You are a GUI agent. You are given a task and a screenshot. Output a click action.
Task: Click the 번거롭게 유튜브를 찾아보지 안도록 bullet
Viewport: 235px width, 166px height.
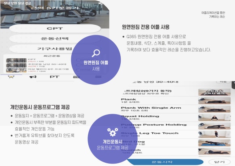click(x=45, y=136)
